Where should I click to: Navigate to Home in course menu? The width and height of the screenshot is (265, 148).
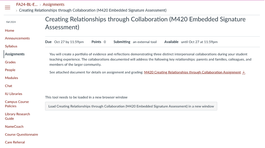[9, 31]
